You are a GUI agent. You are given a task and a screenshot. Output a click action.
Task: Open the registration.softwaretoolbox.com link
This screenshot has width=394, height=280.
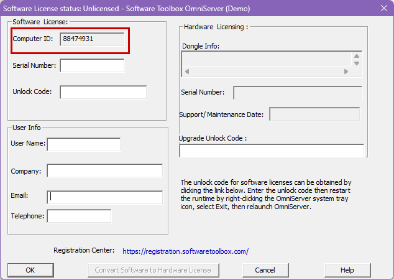[185, 251]
